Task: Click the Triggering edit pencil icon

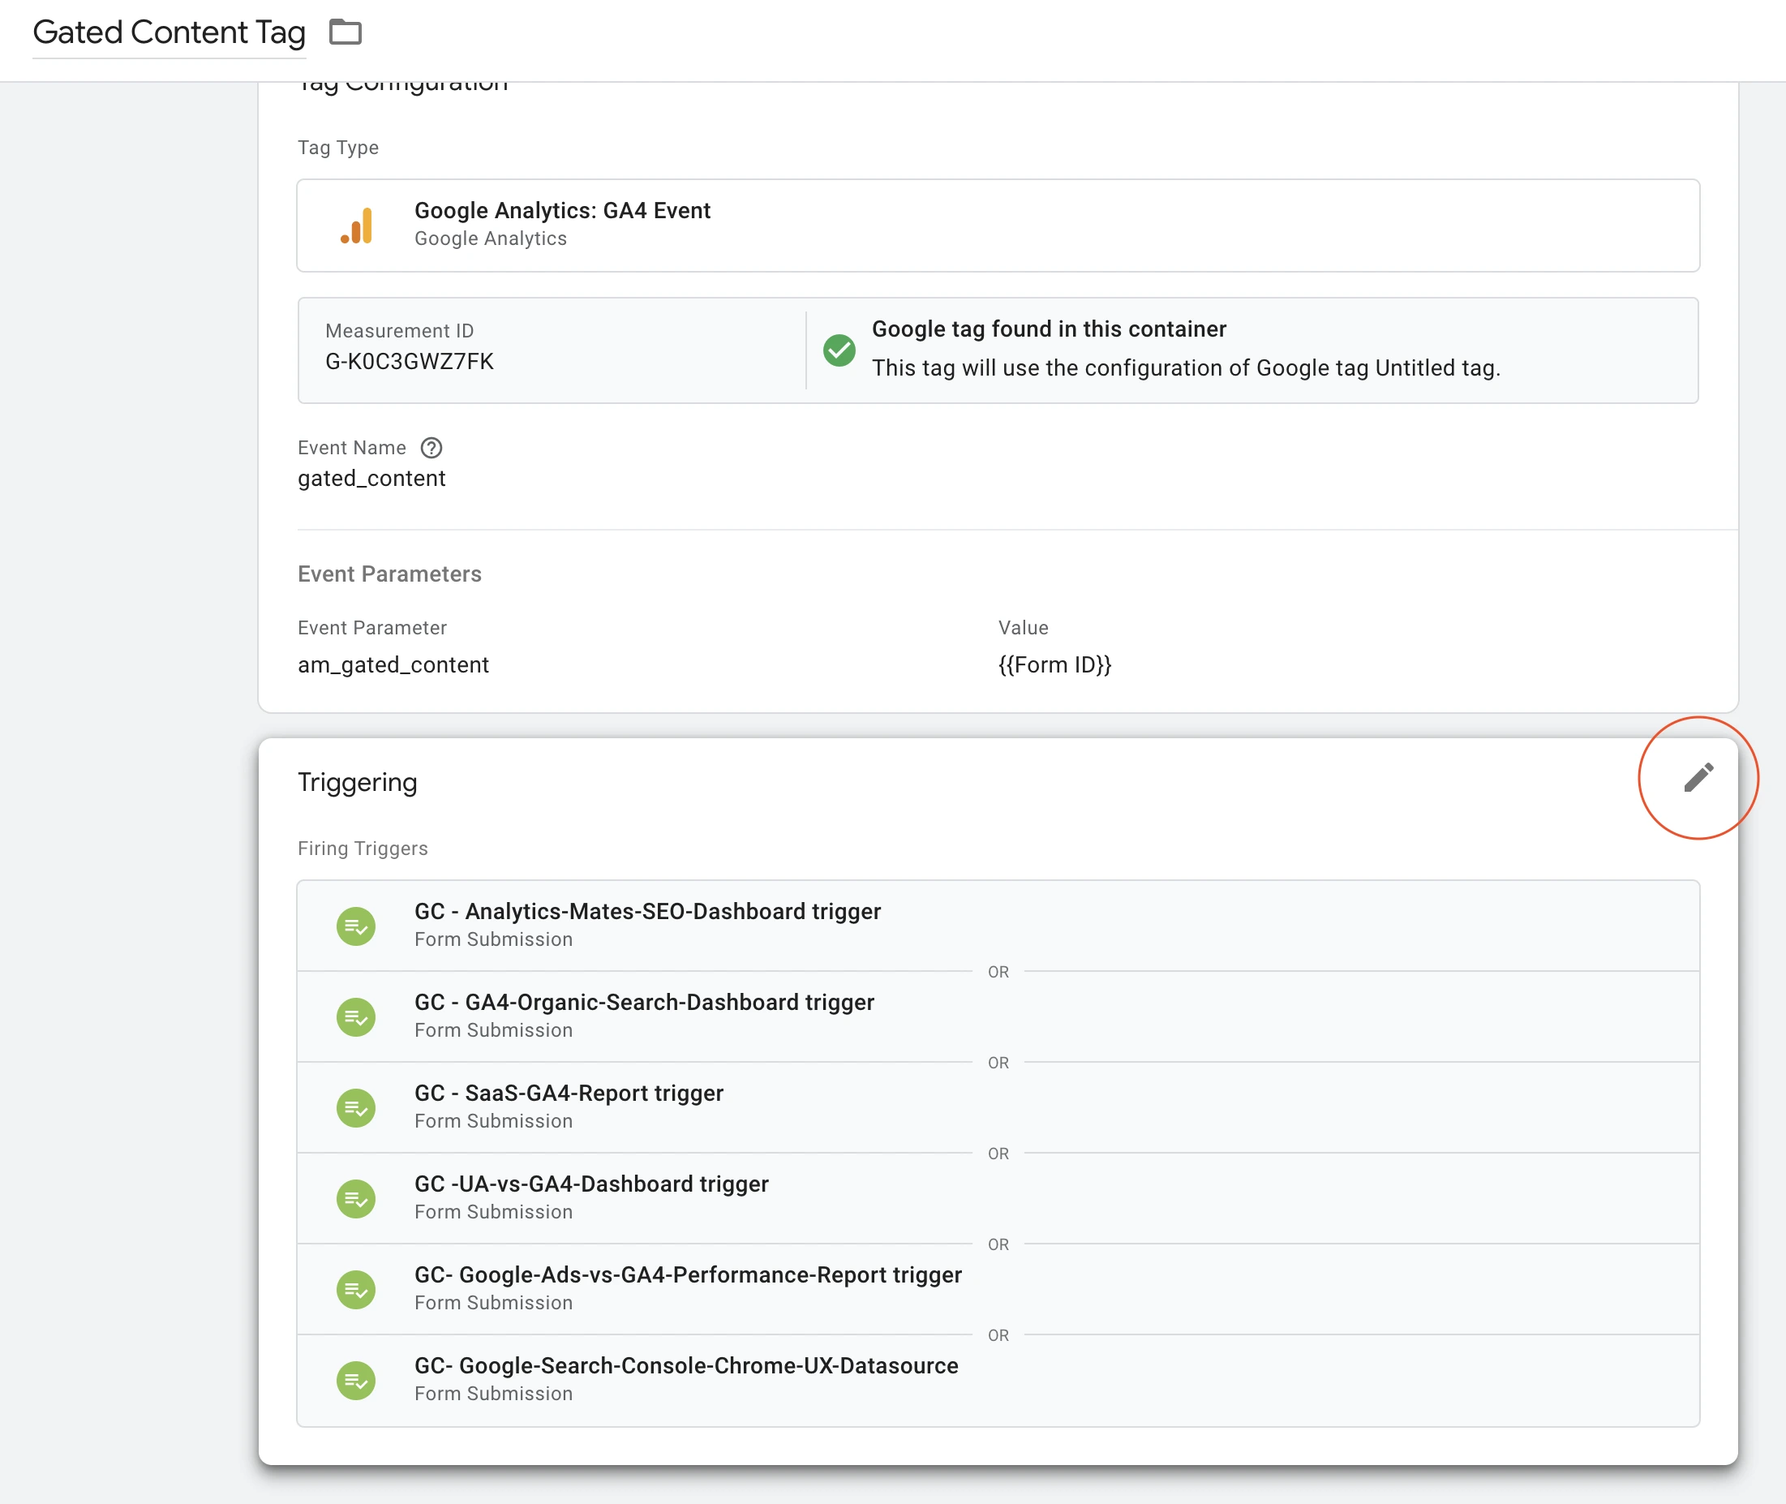Action: point(1698,778)
